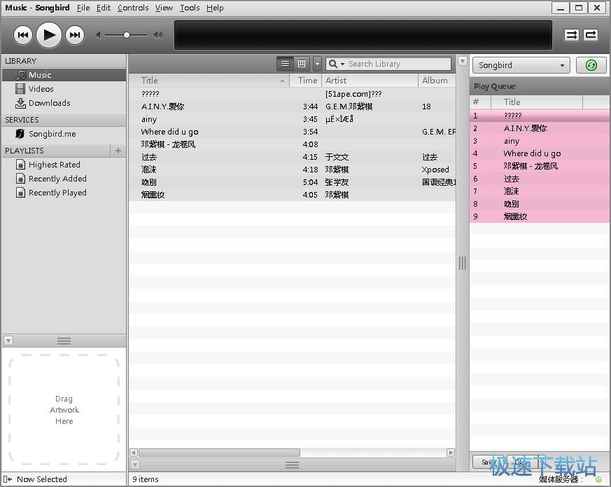Open Recently Added playlist
This screenshot has height=487, width=611.
(x=64, y=179)
